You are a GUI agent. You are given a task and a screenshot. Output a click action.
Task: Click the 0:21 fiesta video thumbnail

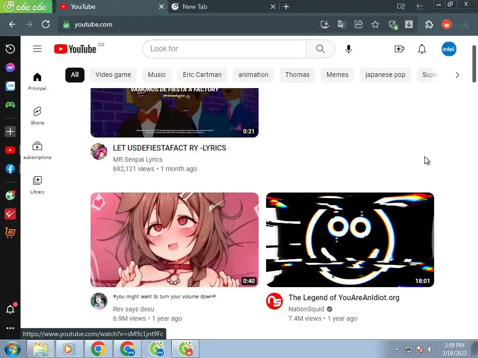pyautogui.click(x=175, y=113)
